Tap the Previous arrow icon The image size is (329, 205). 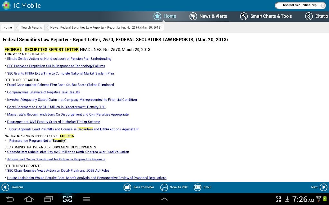[x=5, y=187]
